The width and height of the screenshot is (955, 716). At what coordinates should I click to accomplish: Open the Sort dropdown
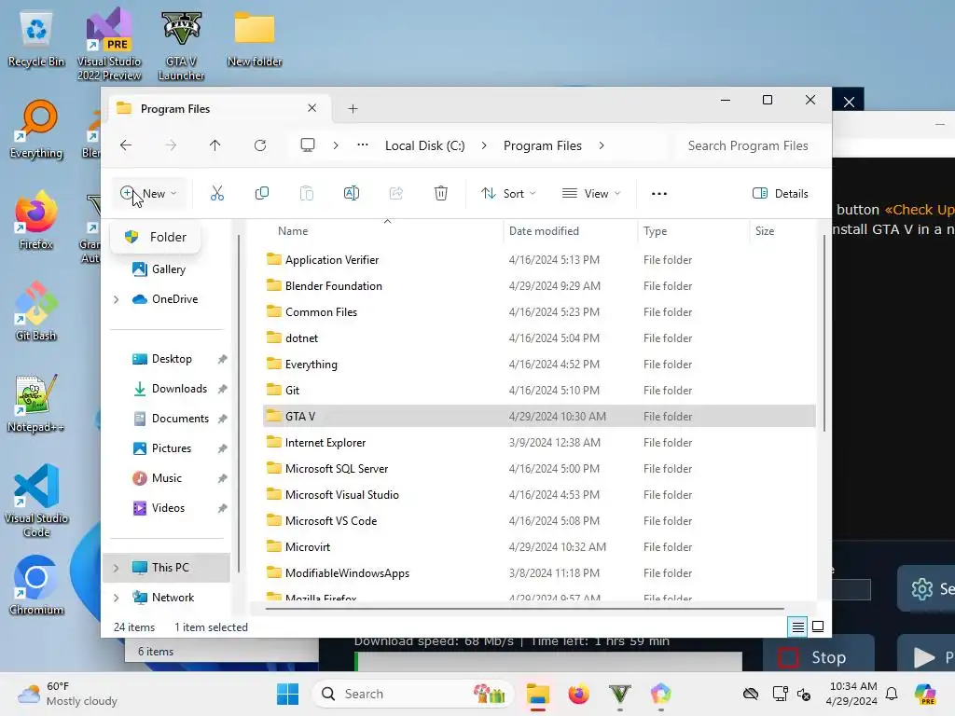[x=508, y=194]
